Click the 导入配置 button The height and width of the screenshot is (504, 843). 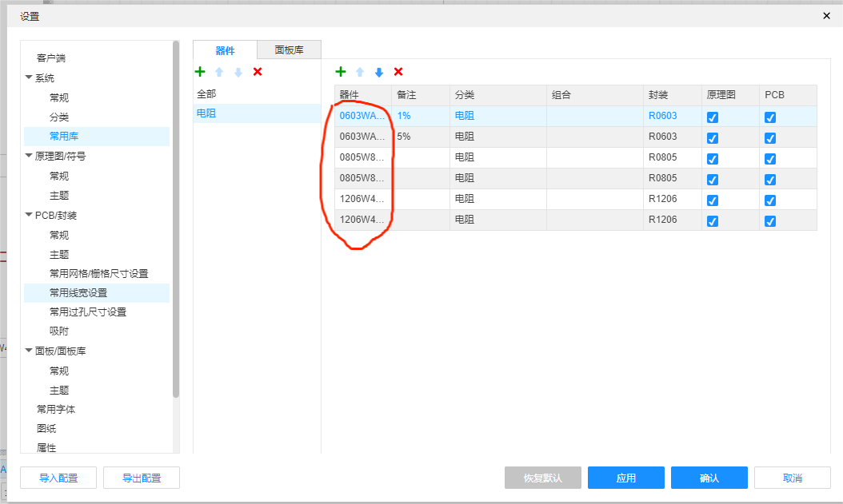(x=58, y=478)
